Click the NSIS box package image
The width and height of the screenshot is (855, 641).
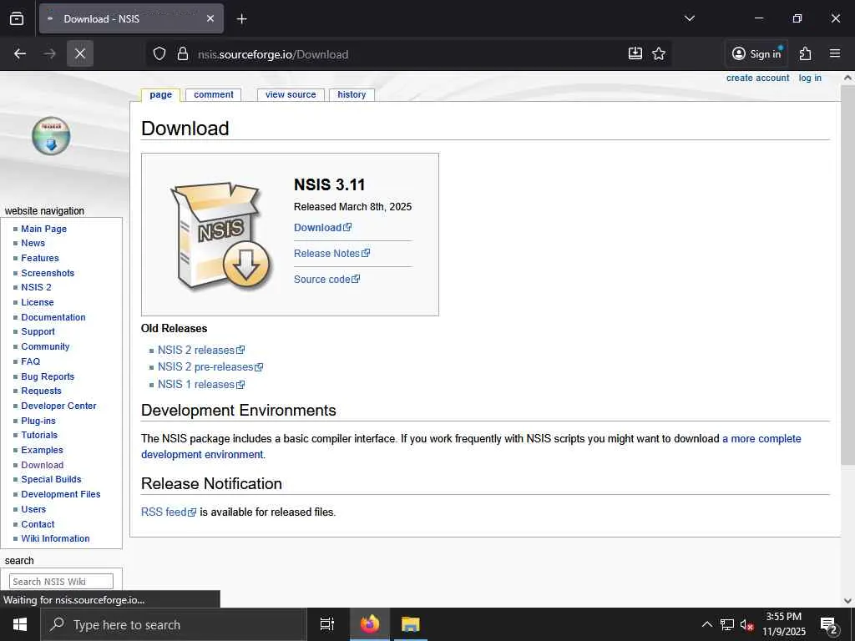click(x=220, y=235)
